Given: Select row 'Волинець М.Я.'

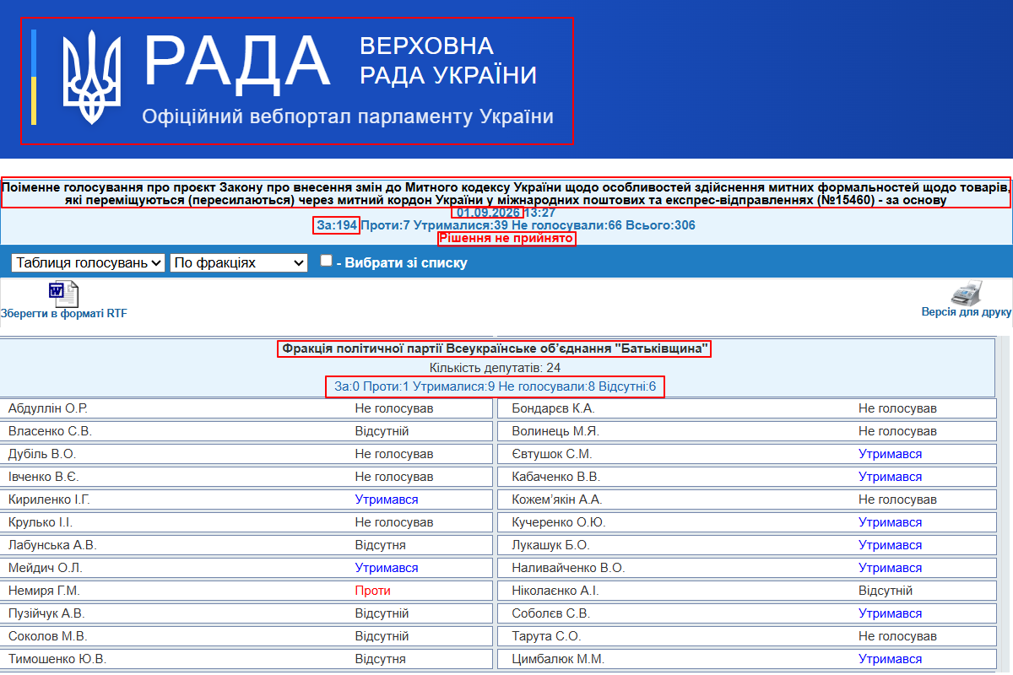Looking at the screenshot, I should click(x=746, y=431).
